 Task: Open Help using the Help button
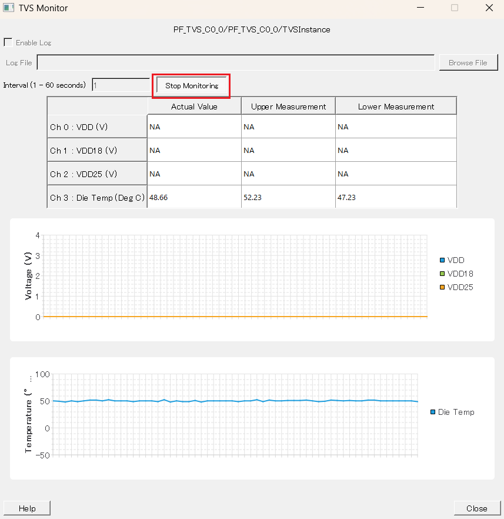(27, 508)
